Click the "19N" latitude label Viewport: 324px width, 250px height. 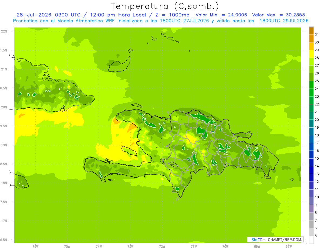pyautogui.click(x=4, y=145)
